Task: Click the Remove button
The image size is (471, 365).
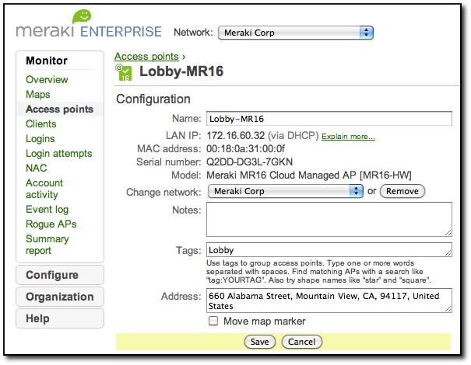Action: [x=402, y=191]
